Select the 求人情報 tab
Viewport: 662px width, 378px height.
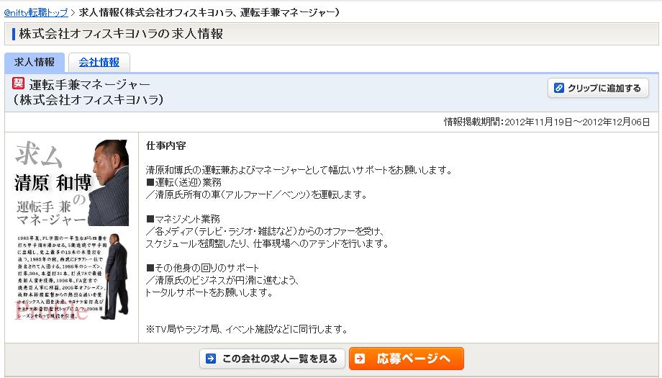[35, 63]
